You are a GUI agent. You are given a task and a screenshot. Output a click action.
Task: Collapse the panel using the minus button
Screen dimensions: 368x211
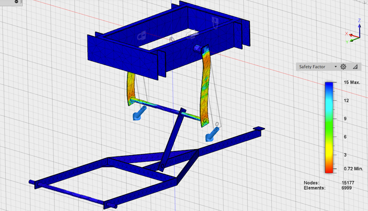pos(16,2)
